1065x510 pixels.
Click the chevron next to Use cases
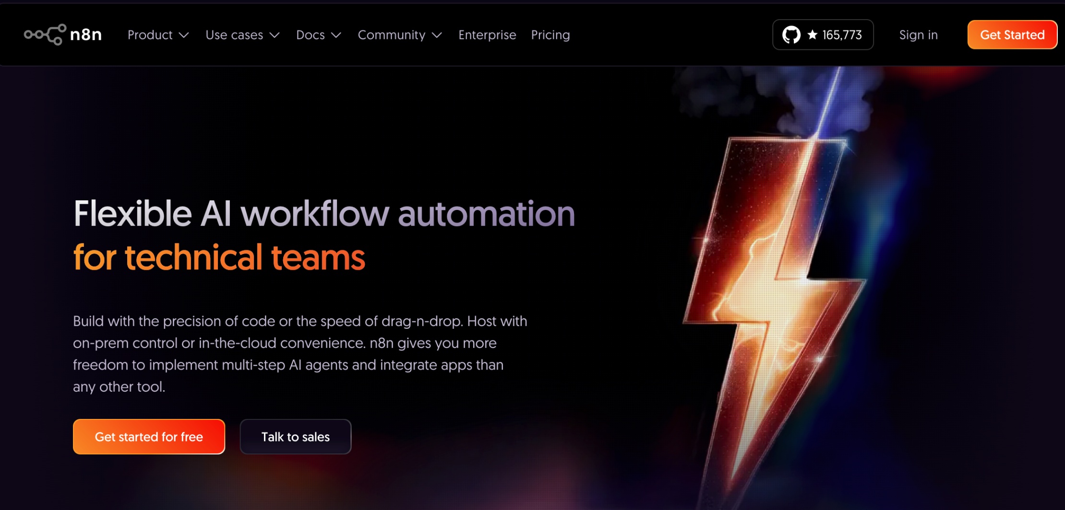(x=275, y=35)
